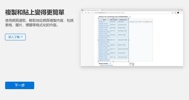The image size is (189, 100).
Task: Click the collections icon in preview toolbar
Action: (x=175, y=13)
